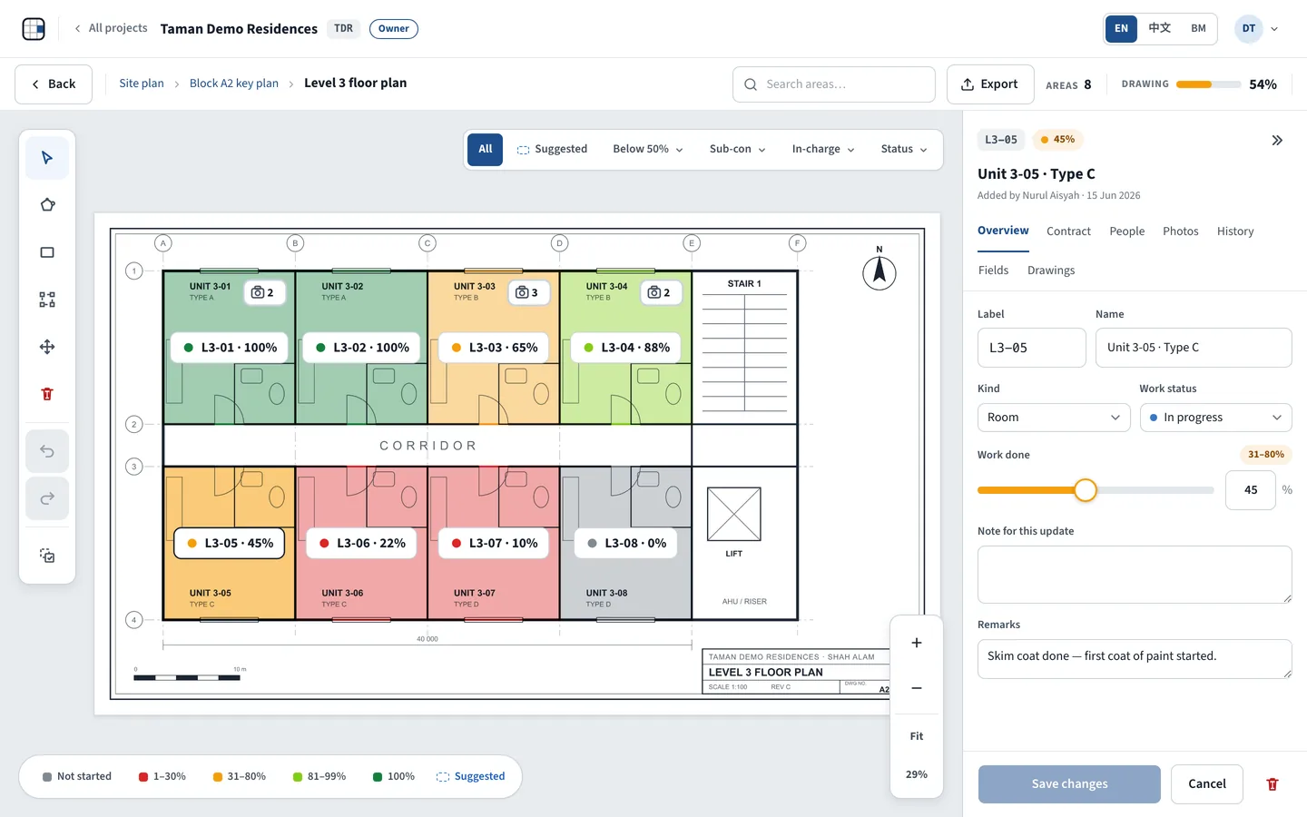Toggle Suggested in the bottom legend
The width and height of the screenshot is (1307, 817).
coord(470,777)
